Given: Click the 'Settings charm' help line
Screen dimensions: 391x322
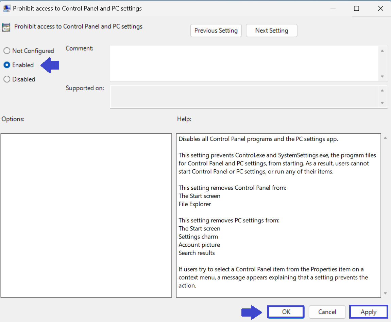Looking at the screenshot, I should click(x=198, y=236).
